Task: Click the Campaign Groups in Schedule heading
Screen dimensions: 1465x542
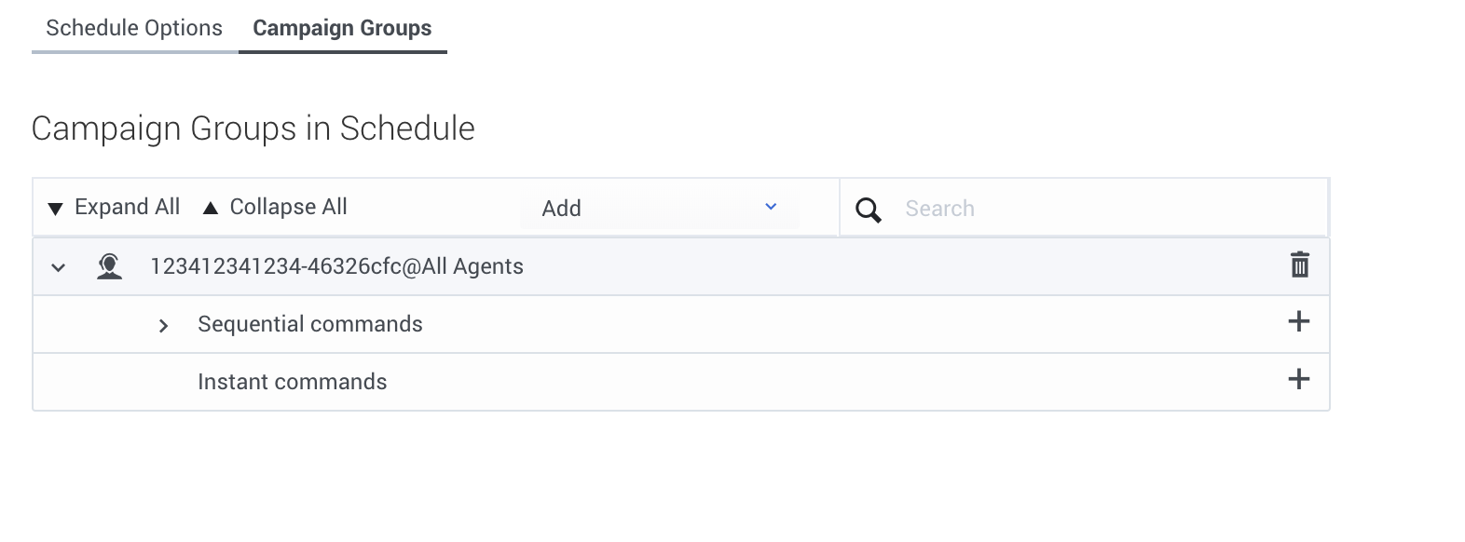Action: [x=253, y=129]
